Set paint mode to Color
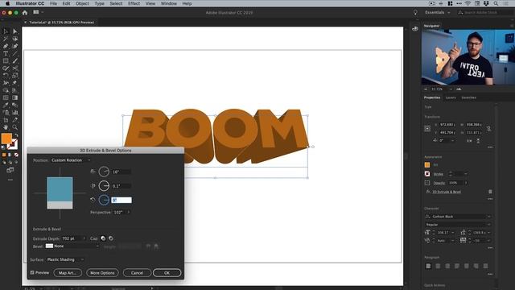The image size is (515, 290). pyautogui.click(x=4, y=155)
